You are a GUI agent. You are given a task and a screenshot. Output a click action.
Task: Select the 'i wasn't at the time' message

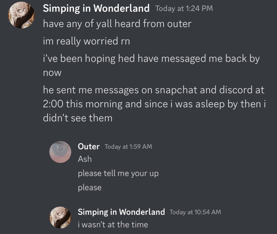click(113, 224)
